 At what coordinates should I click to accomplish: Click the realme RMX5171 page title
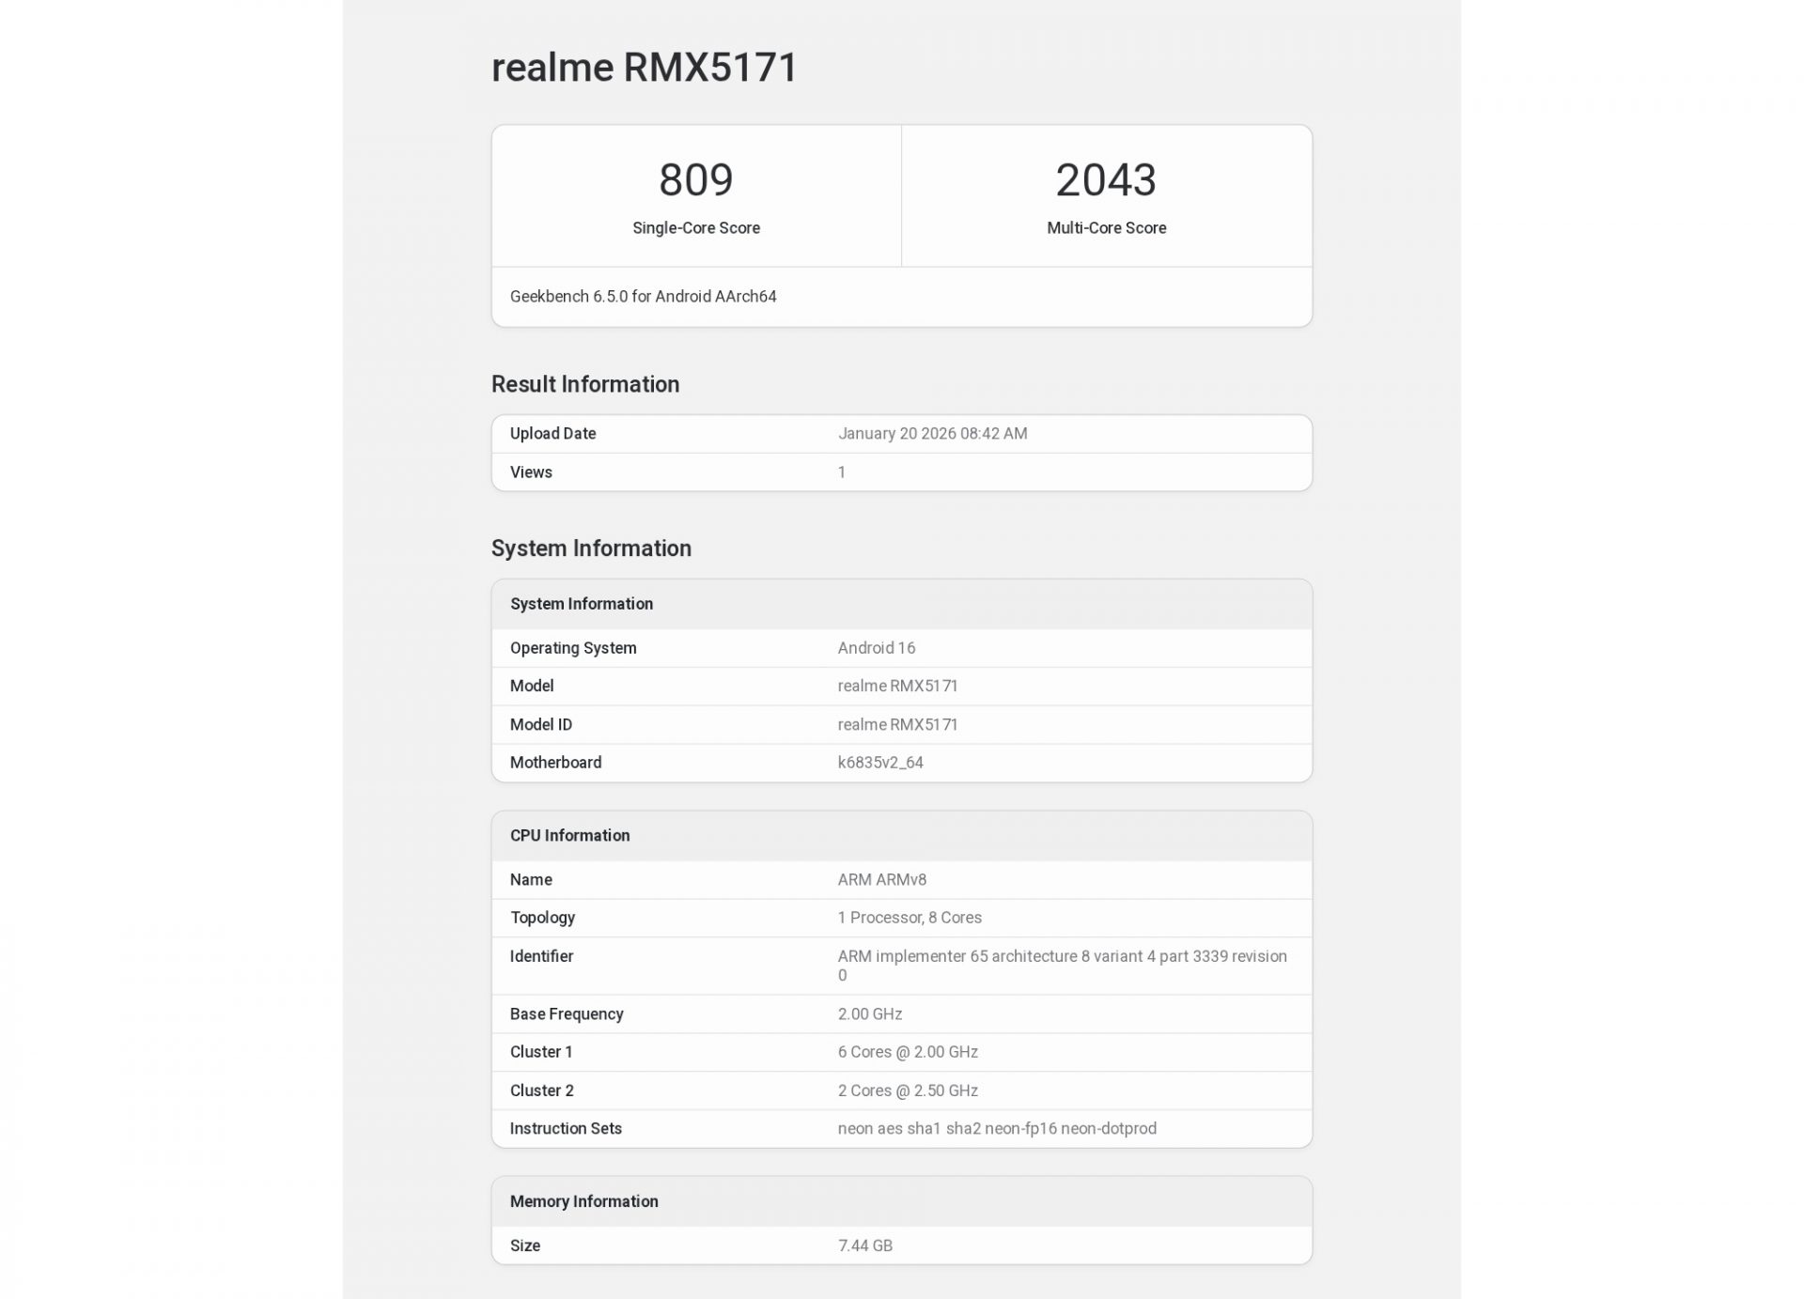[x=644, y=67]
